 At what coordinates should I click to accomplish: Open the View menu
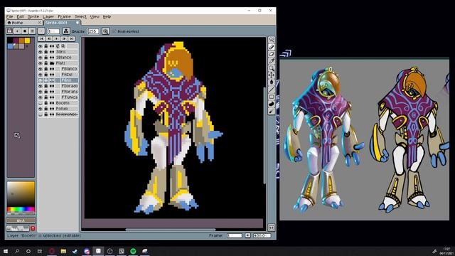click(x=95, y=16)
